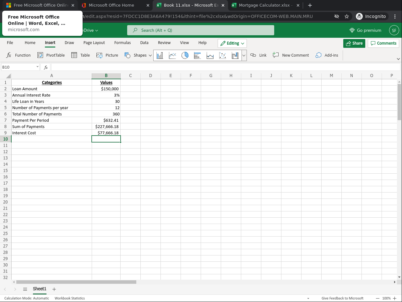
Task: Insert a Picture
Action: tap(107, 55)
